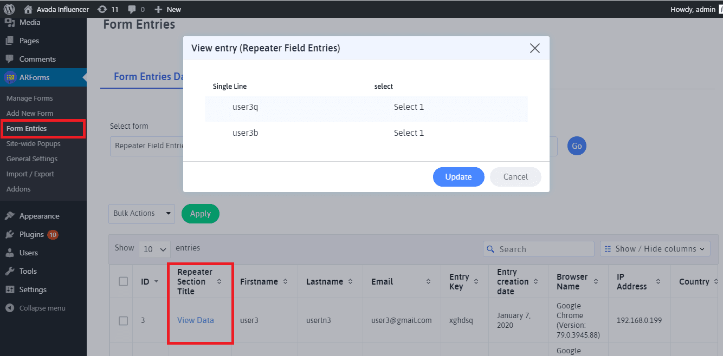
Task: Click the xghdsq entry key cell
Action: 461,320
